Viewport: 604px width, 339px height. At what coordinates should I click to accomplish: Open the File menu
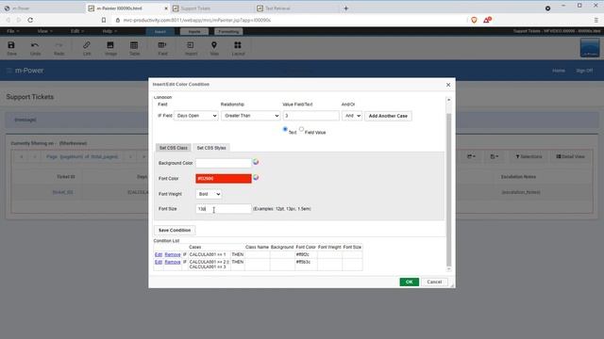(12, 31)
